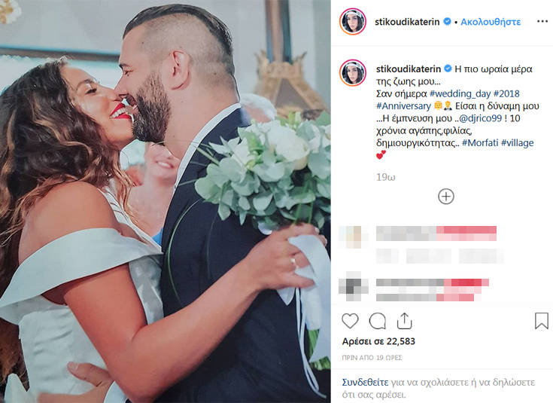The height and width of the screenshot is (403, 553).
Task: Open the #wedding_day hashtag
Action: point(460,94)
